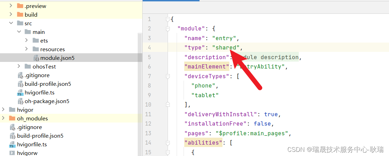Open hvigorw file in the tree
The width and height of the screenshot is (389, 156).
pyautogui.click(x=27, y=153)
